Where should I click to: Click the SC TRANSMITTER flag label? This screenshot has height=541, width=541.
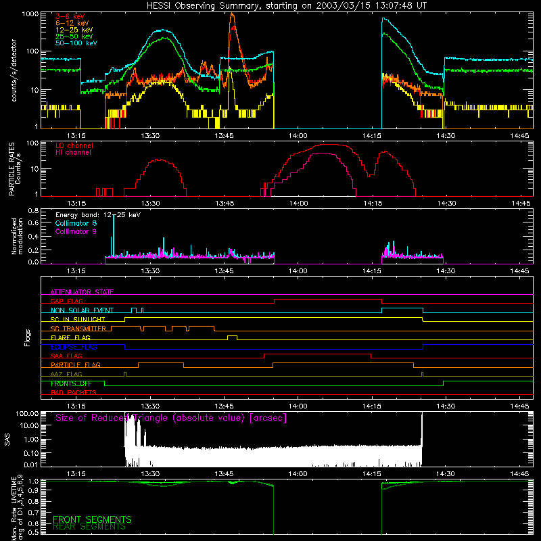[x=78, y=328]
